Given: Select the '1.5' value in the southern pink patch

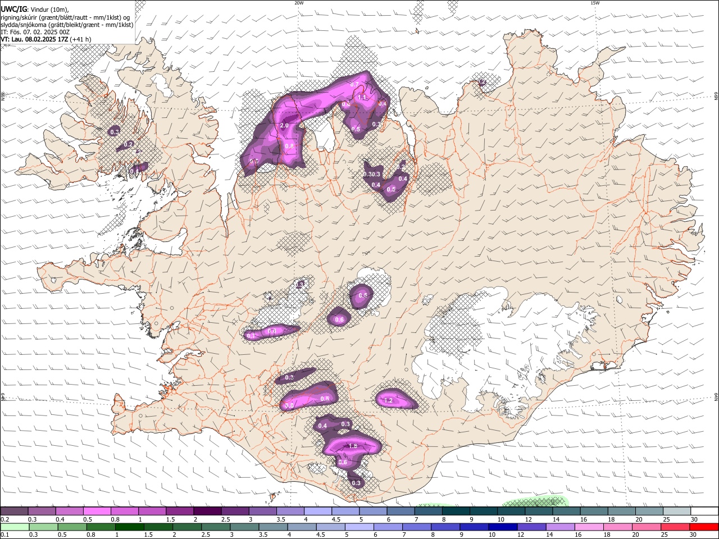Looking at the screenshot, I should tap(353, 446).
